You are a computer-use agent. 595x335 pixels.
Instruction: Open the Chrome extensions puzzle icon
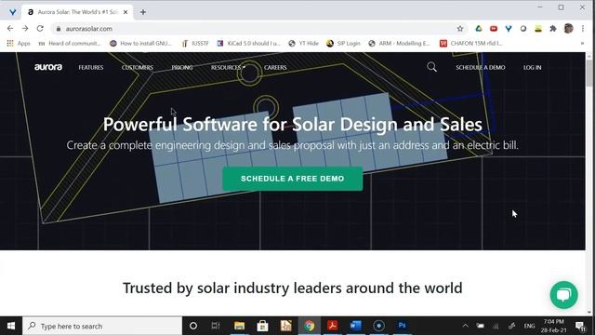click(x=553, y=29)
